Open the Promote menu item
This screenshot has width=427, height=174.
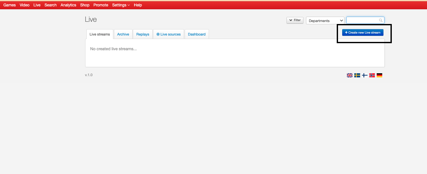(x=101, y=5)
